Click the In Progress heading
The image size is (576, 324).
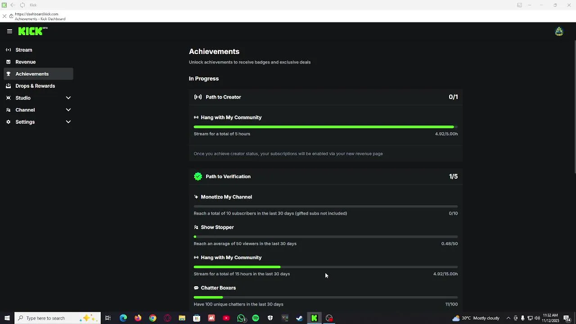[x=204, y=79]
